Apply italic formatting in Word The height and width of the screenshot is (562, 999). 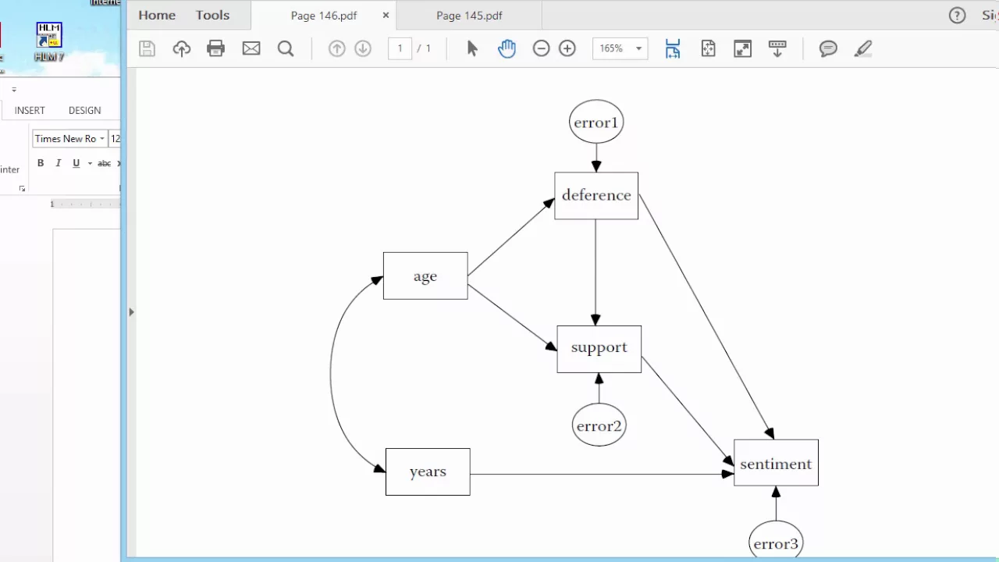pyautogui.click(x=59, y=163)
